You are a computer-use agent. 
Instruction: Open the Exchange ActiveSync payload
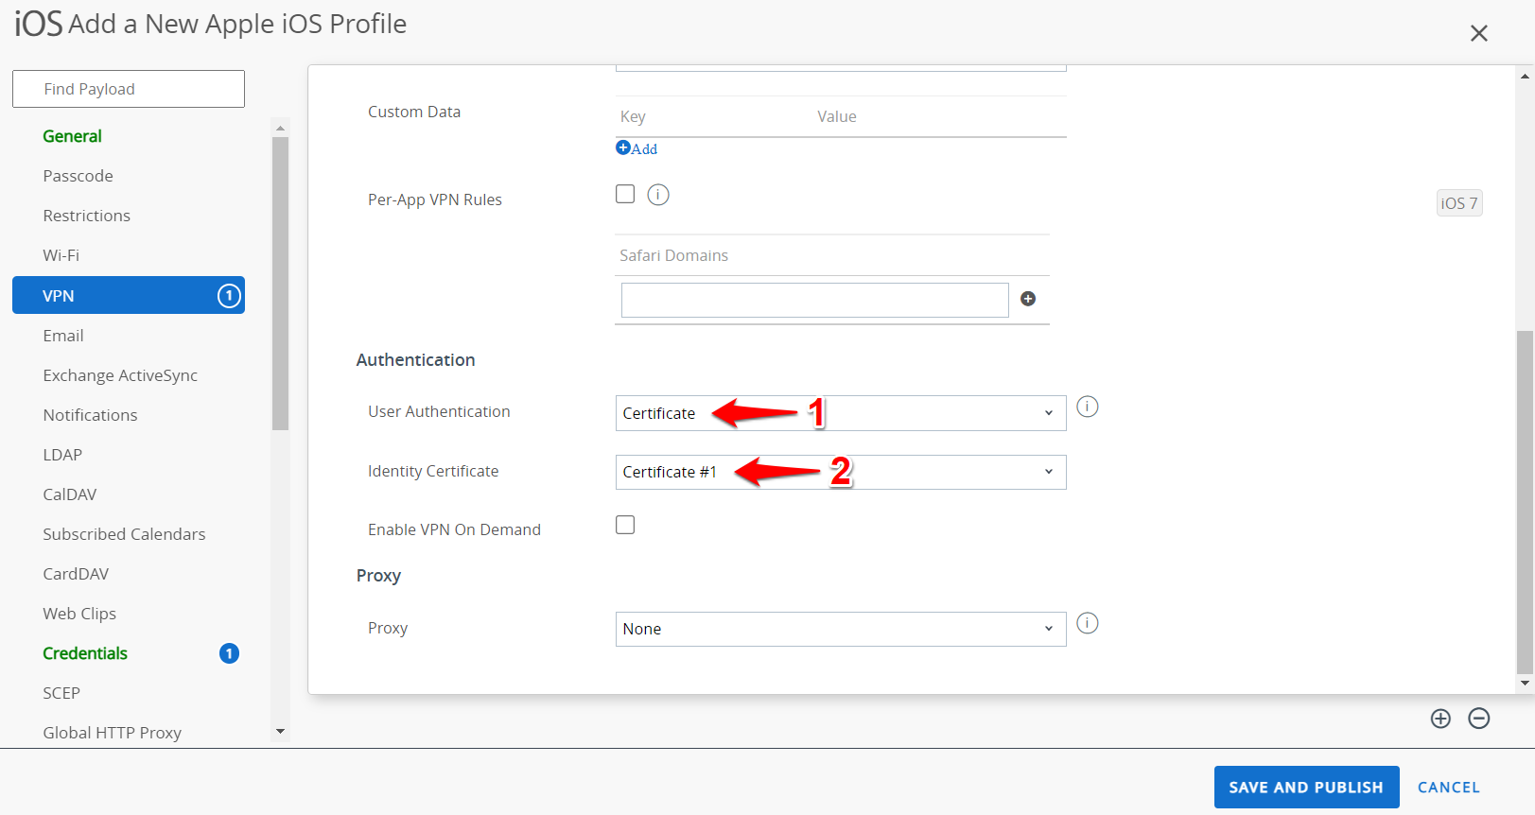pyautogui.click(x=120, y=375)
